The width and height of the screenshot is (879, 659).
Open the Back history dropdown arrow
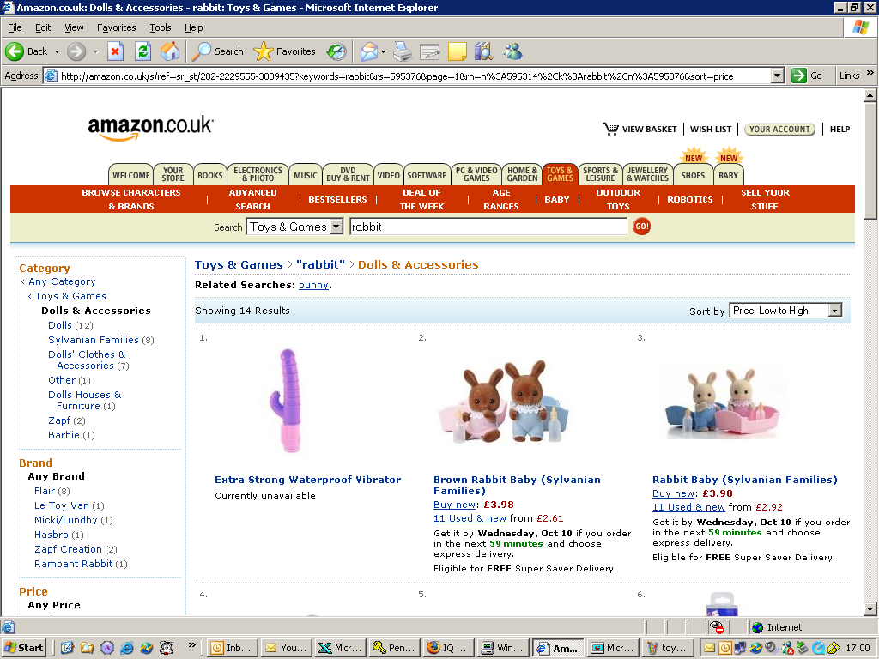[x=57, y=51]
